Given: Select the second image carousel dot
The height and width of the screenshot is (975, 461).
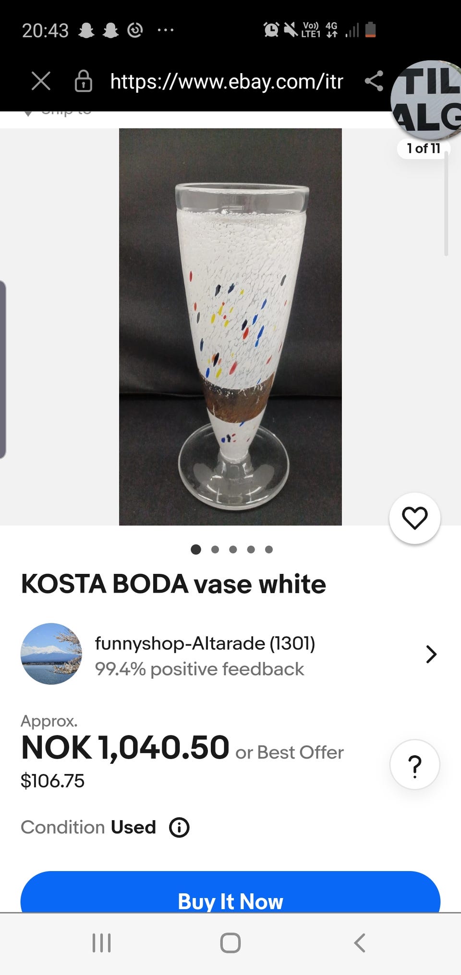Looking at the screenshot, I should click(215, 549).
